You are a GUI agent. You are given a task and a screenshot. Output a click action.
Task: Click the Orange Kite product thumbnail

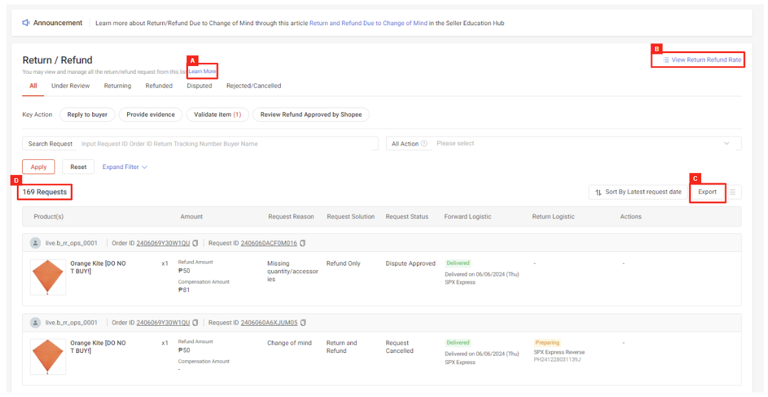tap(47, 277)
